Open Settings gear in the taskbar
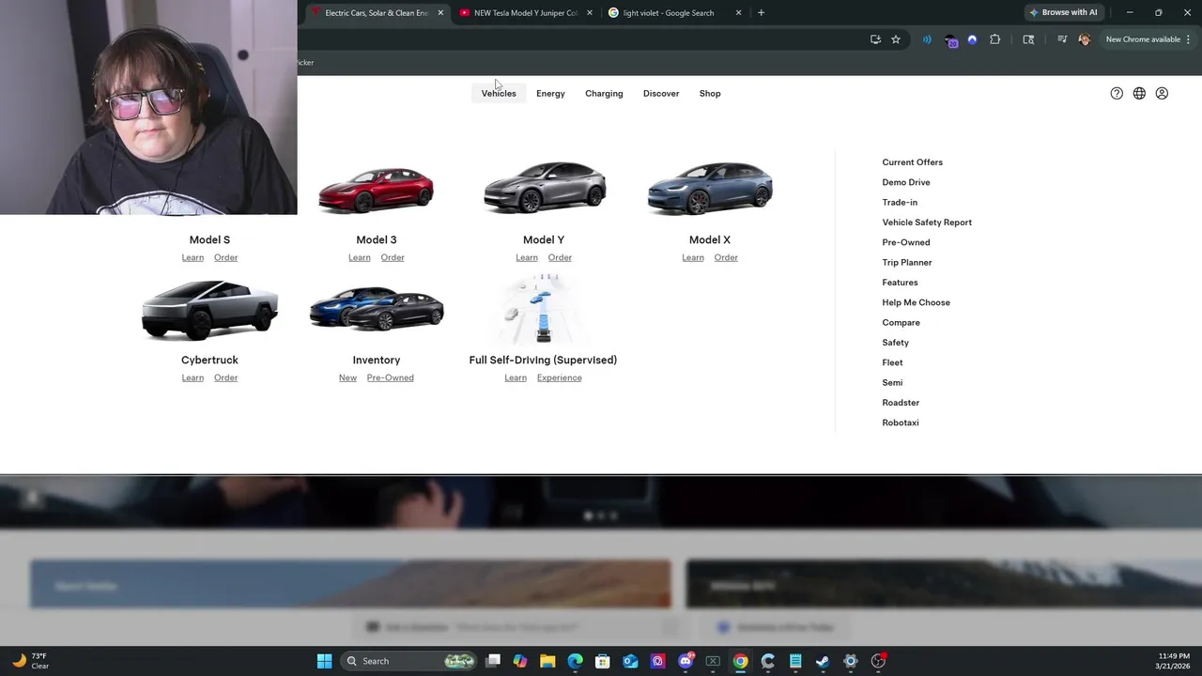The width and height of the screenshot is (1202, 676). click(851, 661)
